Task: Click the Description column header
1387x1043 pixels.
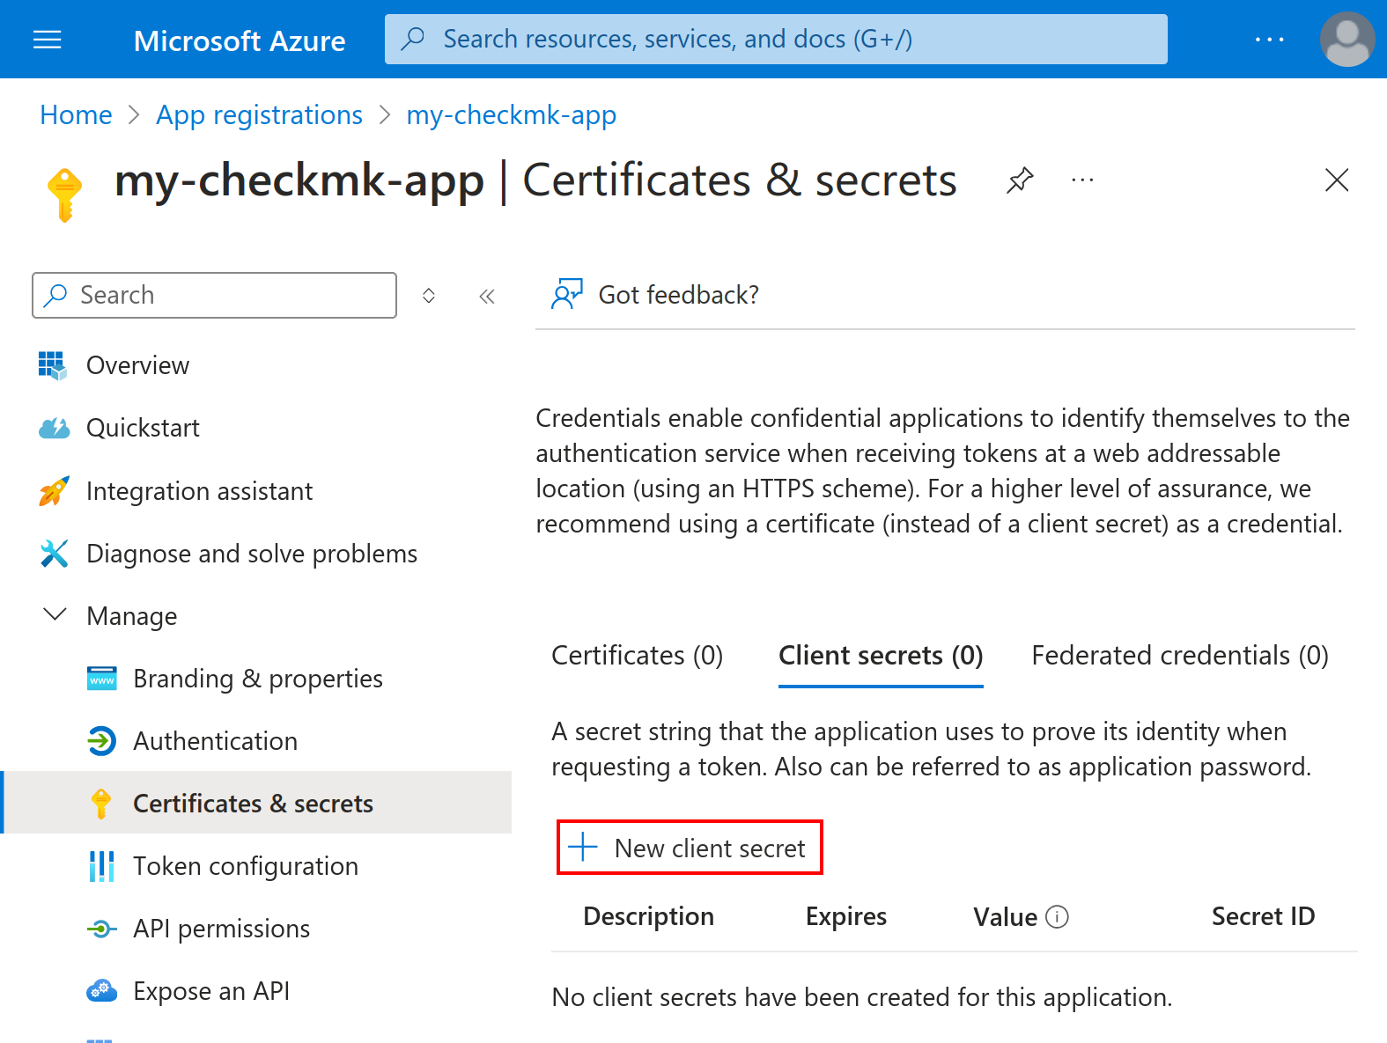Action: coord(648,917)
